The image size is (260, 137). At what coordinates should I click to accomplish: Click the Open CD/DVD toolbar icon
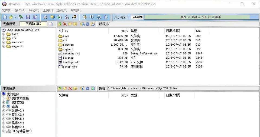pos(21,17)
